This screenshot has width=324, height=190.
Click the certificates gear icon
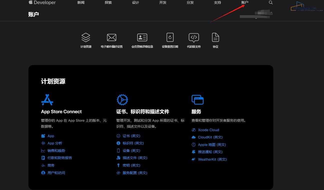point(122,100)
